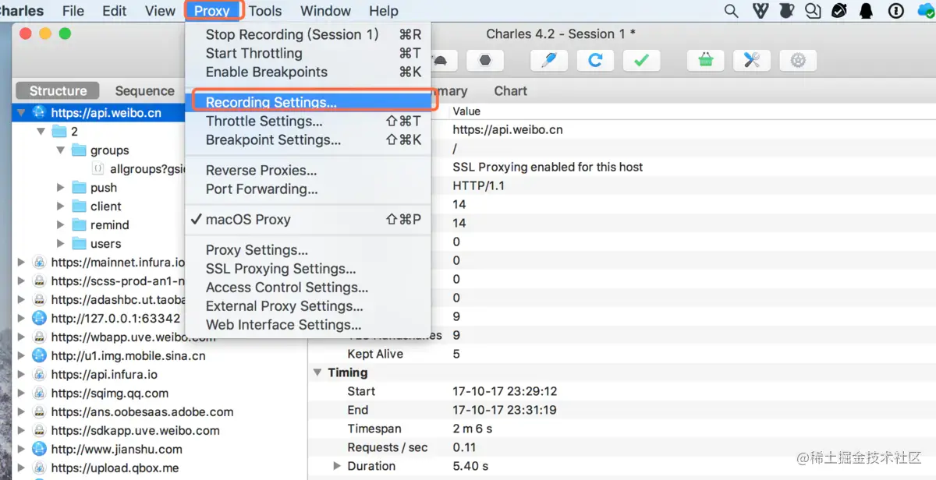The width and height of the screenshot is (936, 480).
Task: Expand the https://api.infura.io host
Action: 21,374
